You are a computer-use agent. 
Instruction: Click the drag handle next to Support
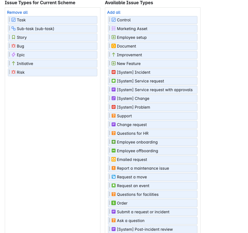(110, 116)
